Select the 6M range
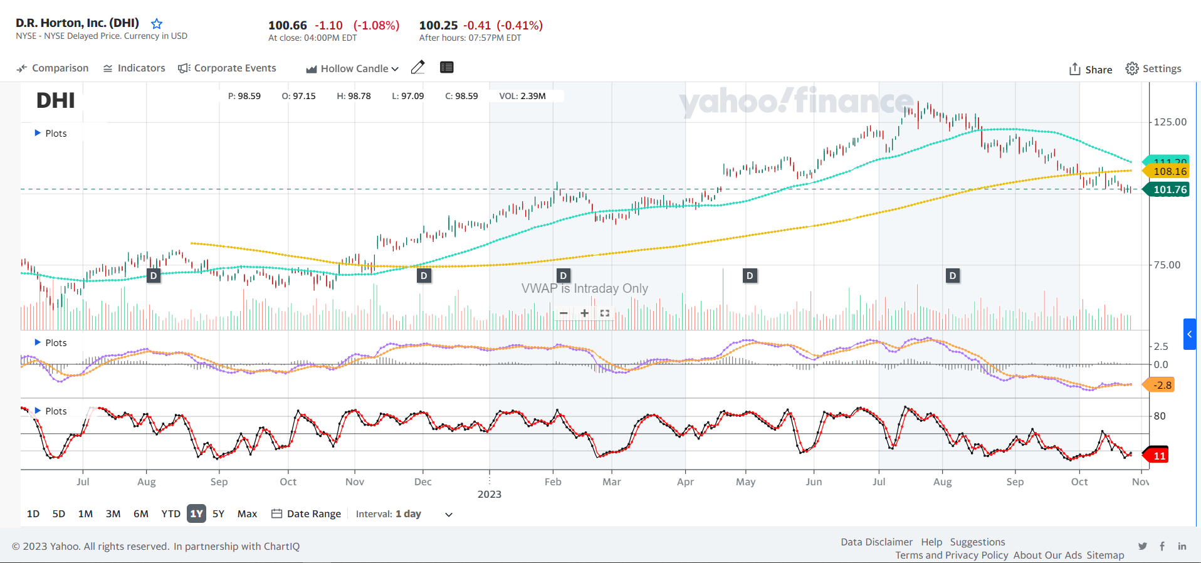This screenshot has height=563, width=1201. point(141,513)
